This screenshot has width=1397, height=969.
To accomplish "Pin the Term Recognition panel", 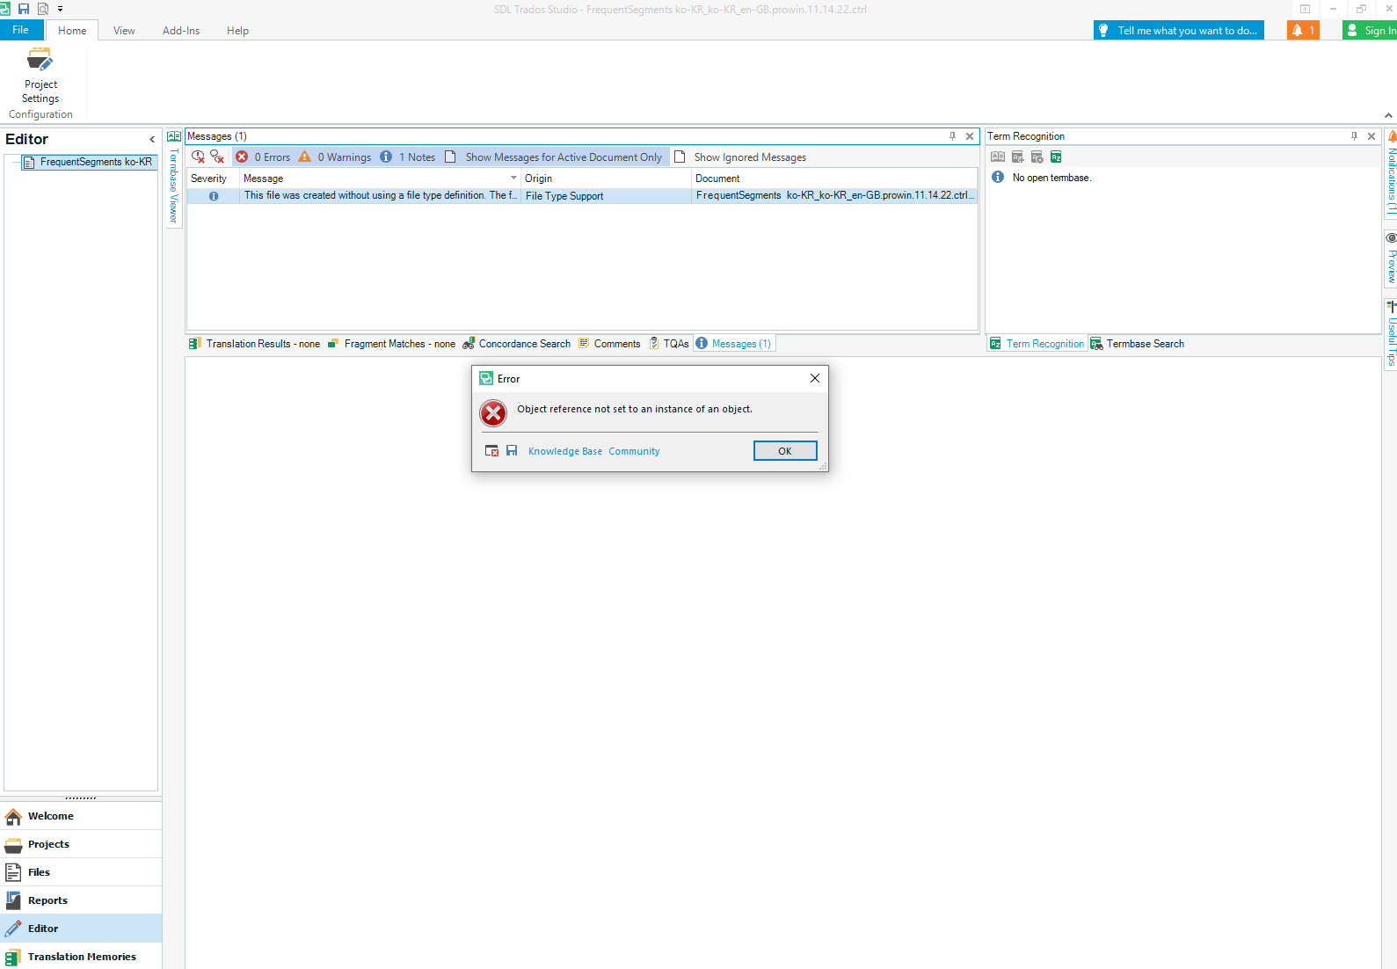I will [x=1354, y=136].
